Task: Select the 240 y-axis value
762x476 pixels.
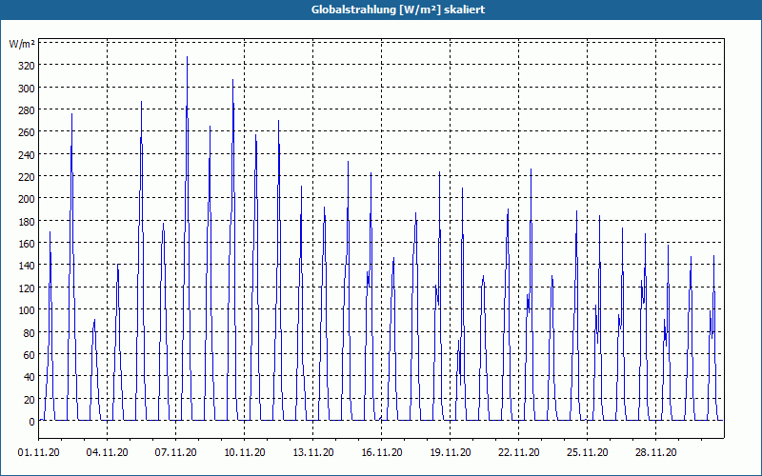Action: coord(27,154)
